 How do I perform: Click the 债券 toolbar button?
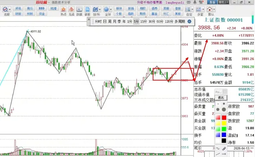155,8
